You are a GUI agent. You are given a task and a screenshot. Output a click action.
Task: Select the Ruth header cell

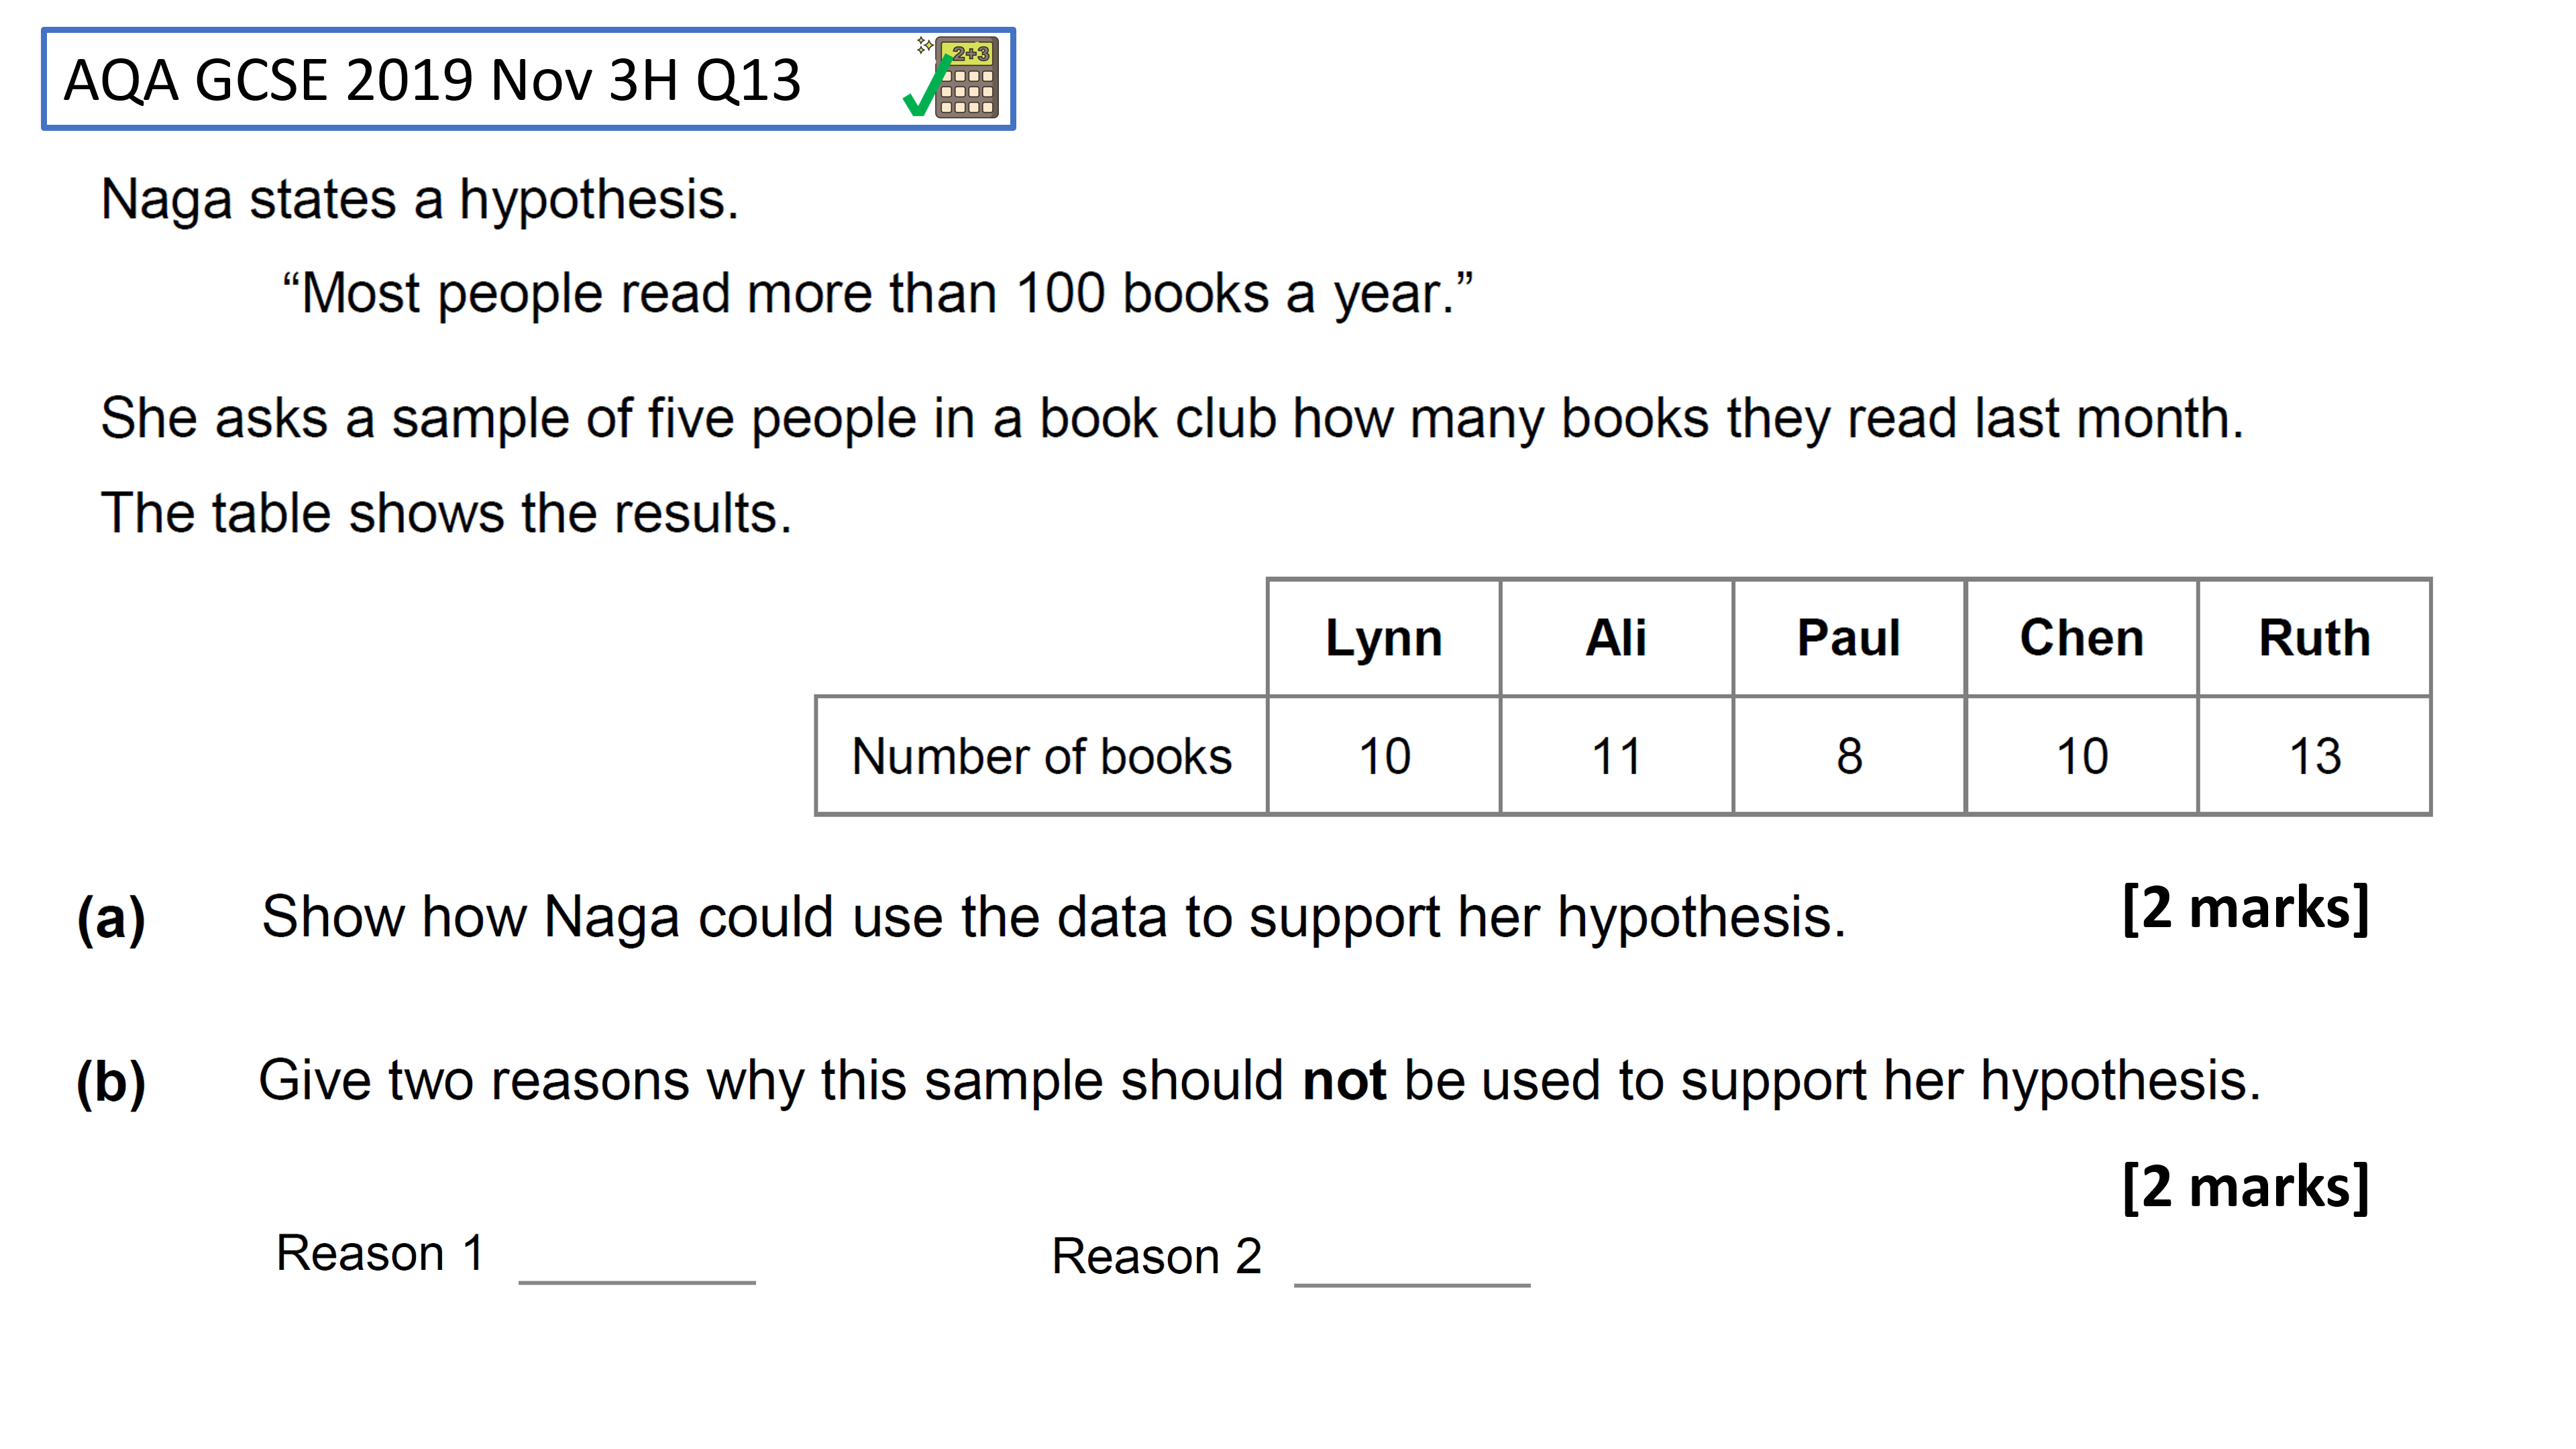(x=2315, y=638)
